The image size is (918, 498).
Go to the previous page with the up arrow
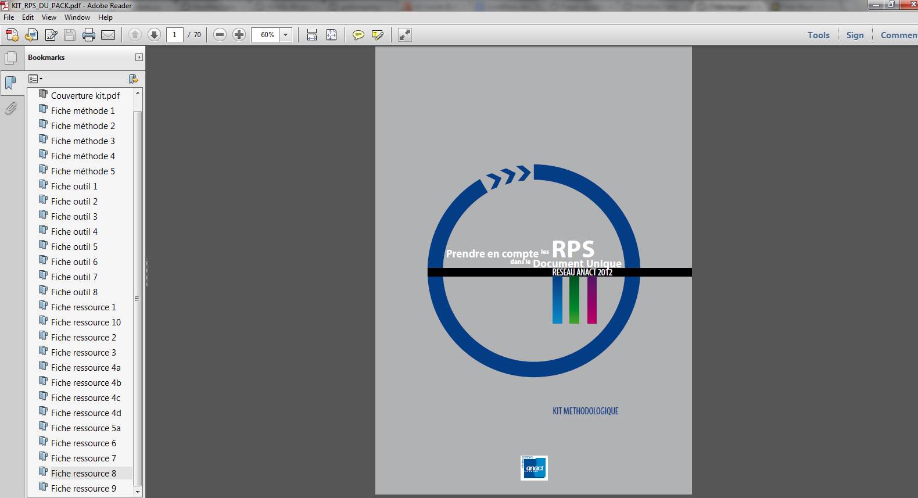[135, 35]
